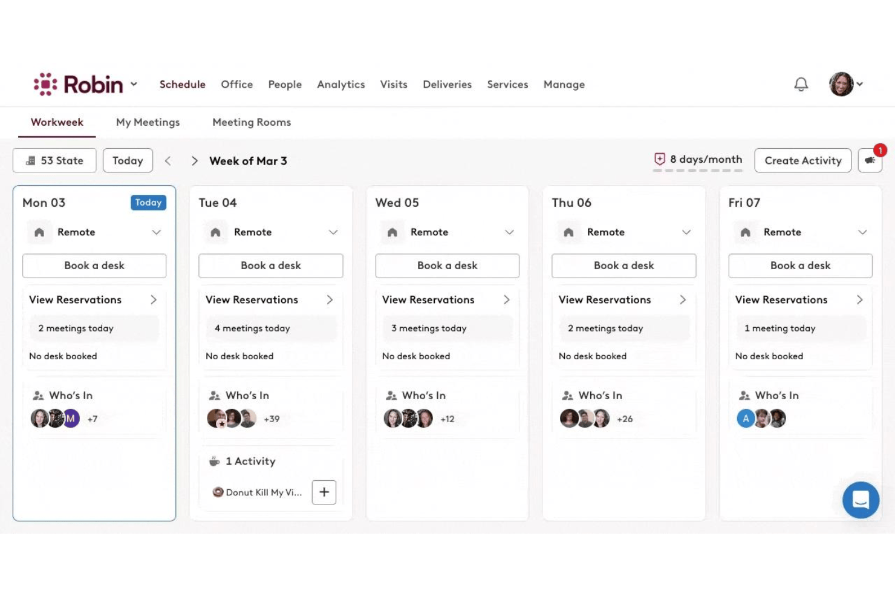Open the People menu
The height and width of the screenshot is (597, 895).
click(285, 85)
